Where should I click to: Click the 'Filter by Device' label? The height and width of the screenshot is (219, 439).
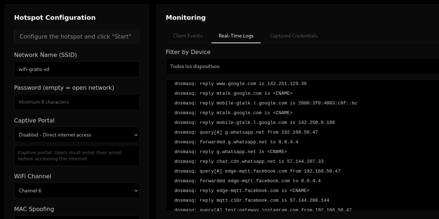click(188, 52)
